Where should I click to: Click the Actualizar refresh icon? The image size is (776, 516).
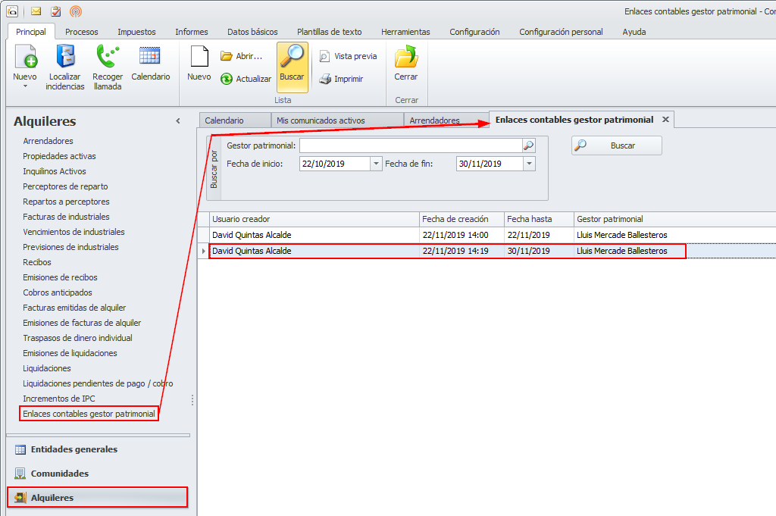pyautogui.click(x=227, y=79)
